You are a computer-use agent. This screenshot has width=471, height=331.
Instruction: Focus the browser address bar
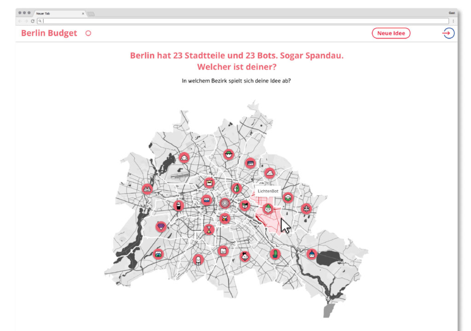(244, 21)
